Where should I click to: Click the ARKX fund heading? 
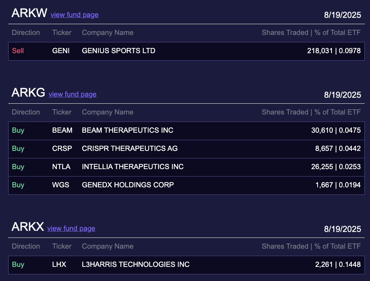(27, 227)
